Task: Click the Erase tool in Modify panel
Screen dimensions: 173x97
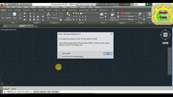Action: coord(43,13)
